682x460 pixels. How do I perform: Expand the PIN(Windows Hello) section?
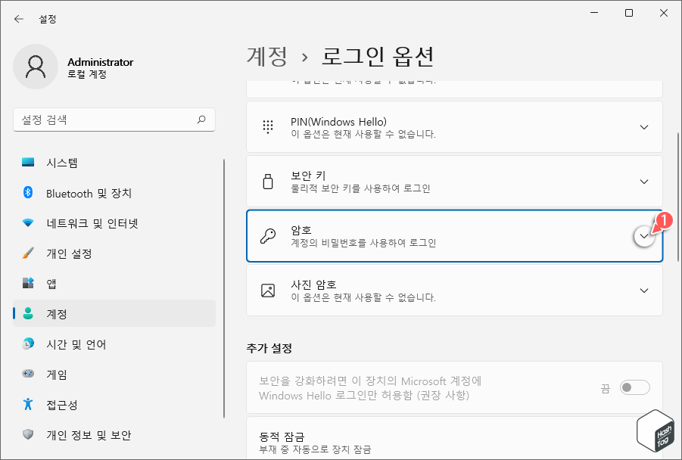[644, 126]
